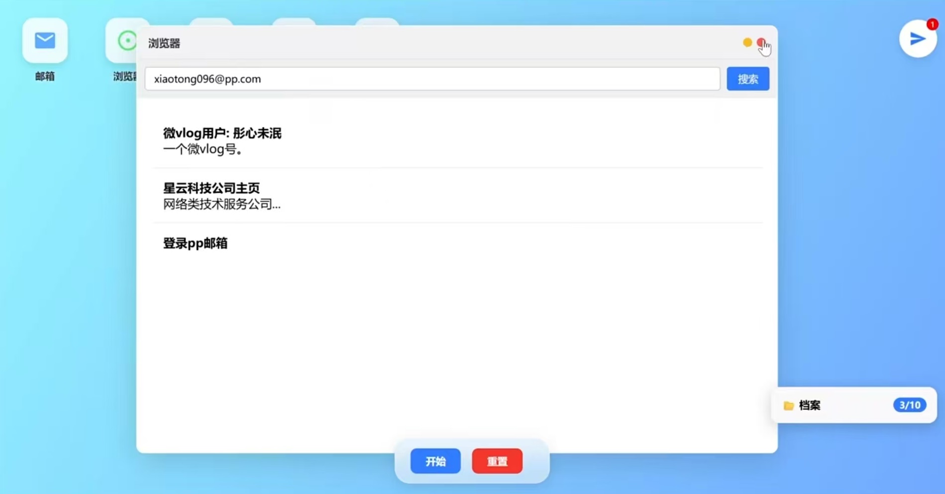Viewport: 945px width, 494px height.
Task: Open result 微vlog用户: 彤心未泯
Action: click(222, 133)
